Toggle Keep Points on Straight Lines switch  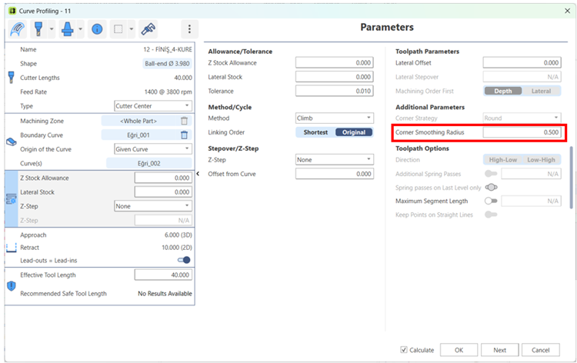coord(491,215)
